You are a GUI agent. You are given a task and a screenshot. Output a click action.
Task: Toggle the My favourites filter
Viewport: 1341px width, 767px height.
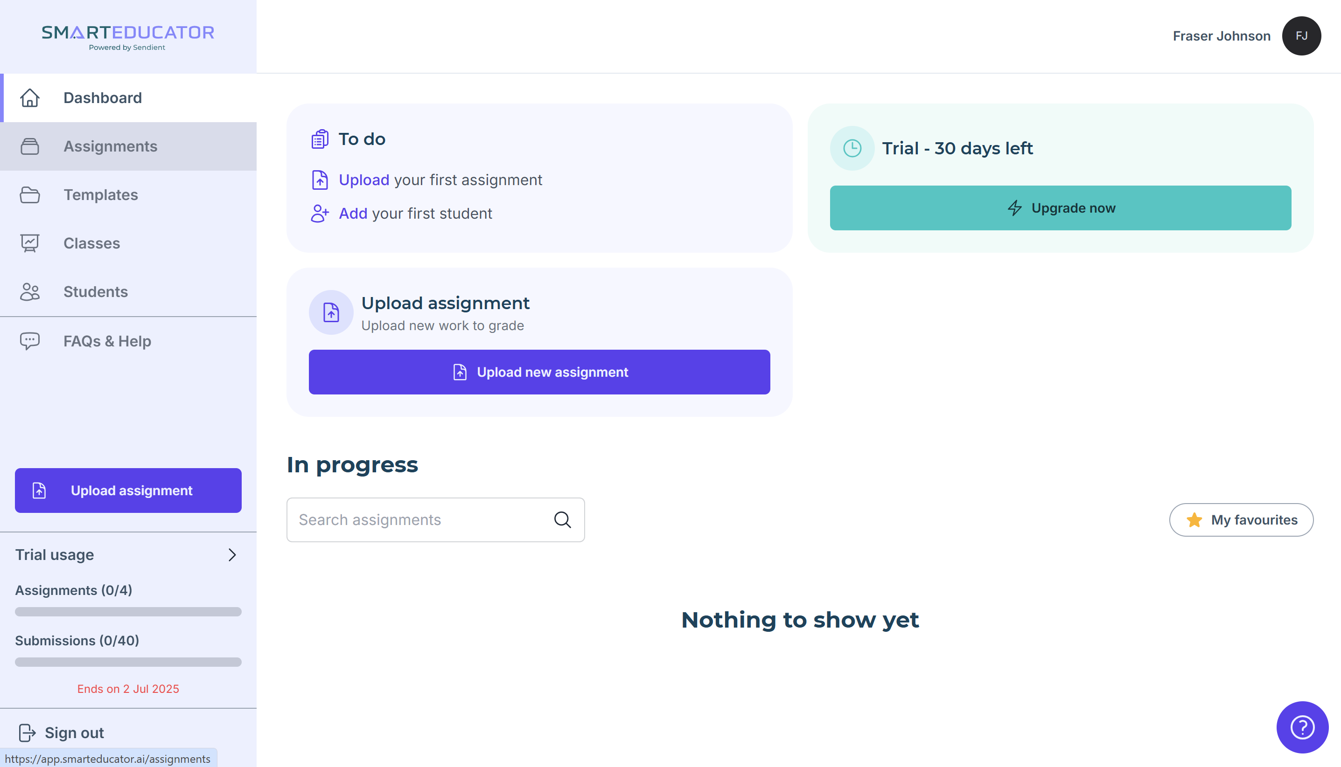click(1241, 520)
